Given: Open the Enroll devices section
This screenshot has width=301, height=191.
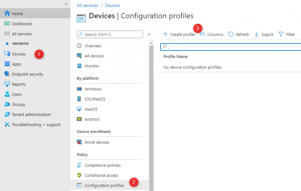Looking at the screenshot, I should tap(95, 142).
